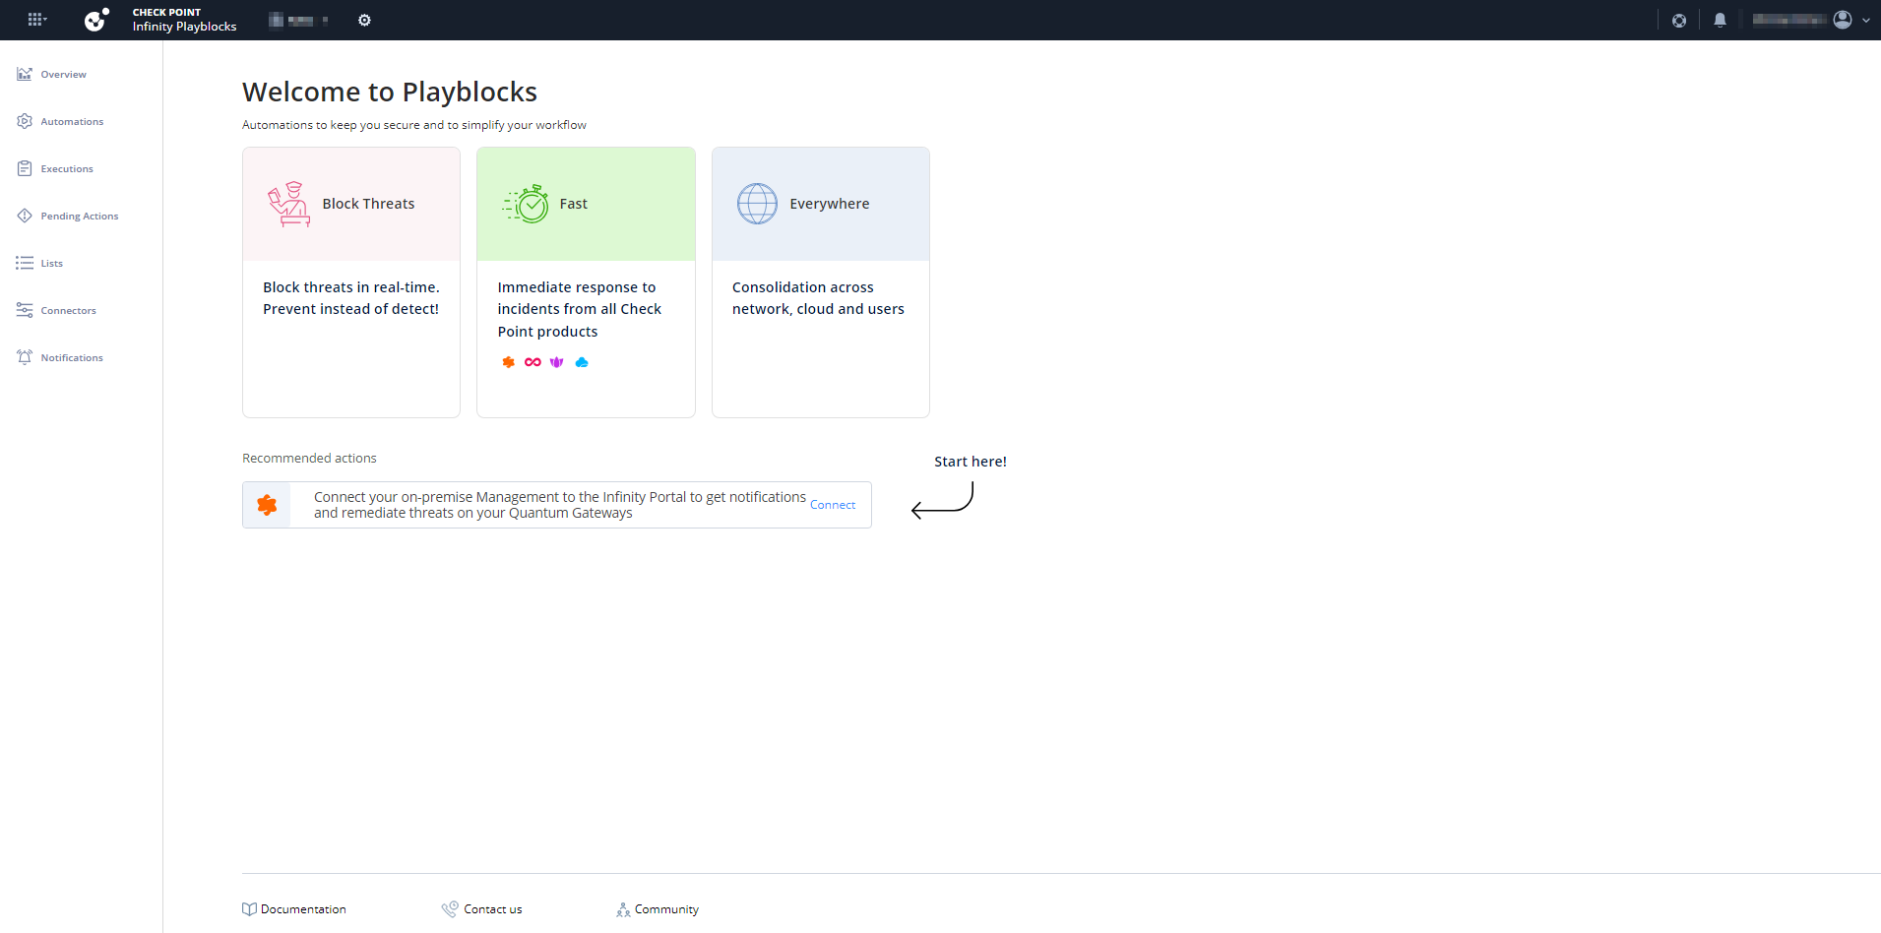1881x933 pixels.
Task: Open the blurred tenant selector dropdown
Action: point(298,20)
